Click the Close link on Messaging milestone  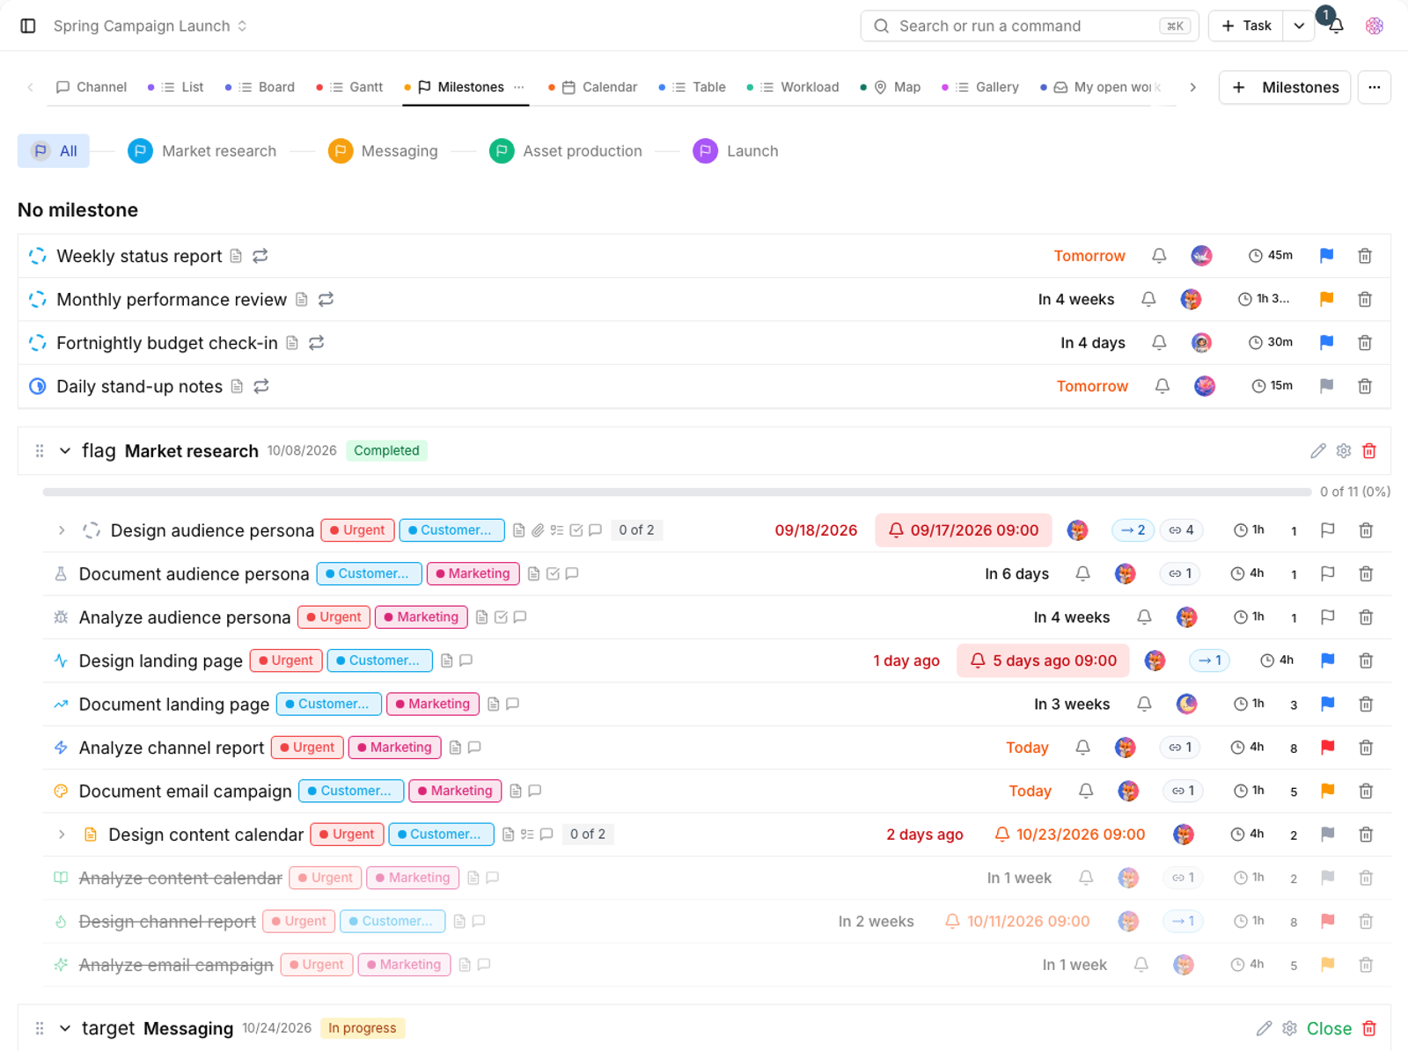(x=1329, y=1028)
